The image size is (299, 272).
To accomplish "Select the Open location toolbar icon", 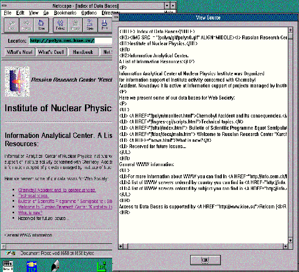I will (x=90, y=25).
